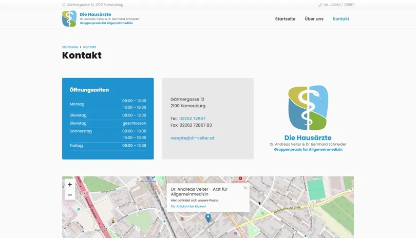Screen dimensions: 416x238
Task: Click the address location icon in top bar
Action: click(64, 5)
